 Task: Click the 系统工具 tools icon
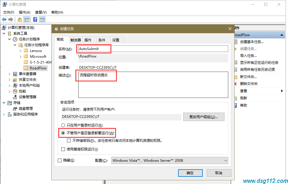pyautogui.click(x=10, y=34)
